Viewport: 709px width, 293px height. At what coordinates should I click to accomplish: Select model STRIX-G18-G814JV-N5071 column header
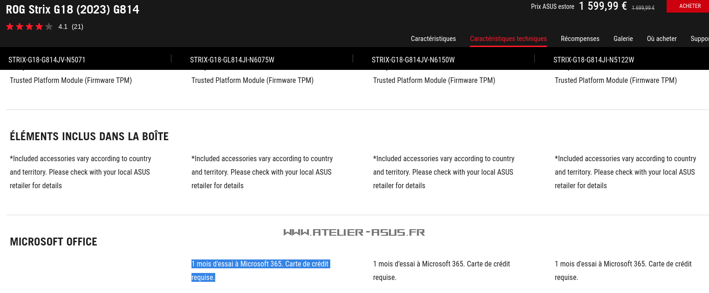pyautogui.click(x=47, y=60)
